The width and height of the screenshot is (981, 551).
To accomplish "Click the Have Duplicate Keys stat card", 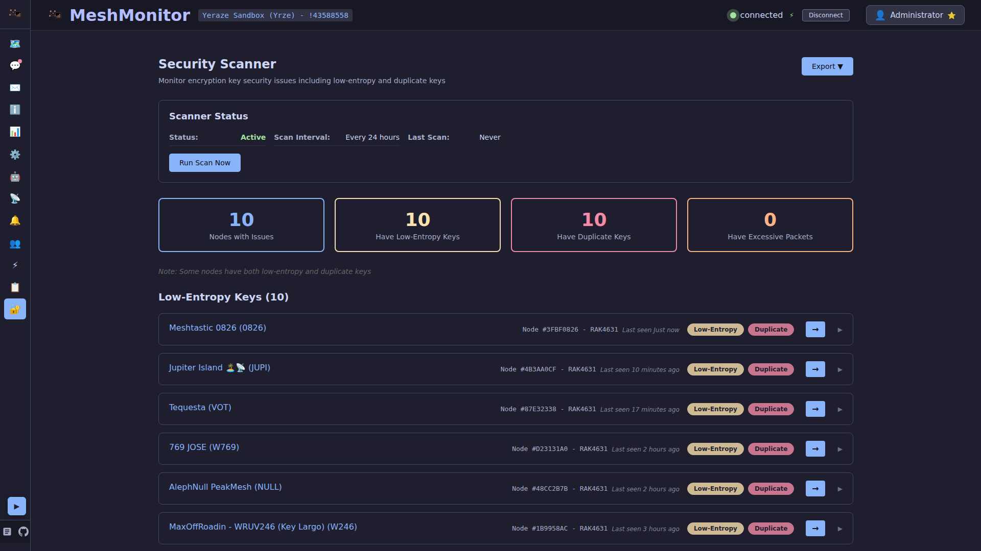I will coord(593,225).
